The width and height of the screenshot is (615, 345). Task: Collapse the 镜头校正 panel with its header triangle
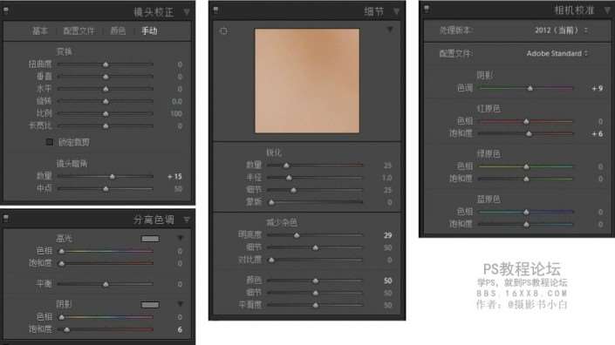(187, 12)
